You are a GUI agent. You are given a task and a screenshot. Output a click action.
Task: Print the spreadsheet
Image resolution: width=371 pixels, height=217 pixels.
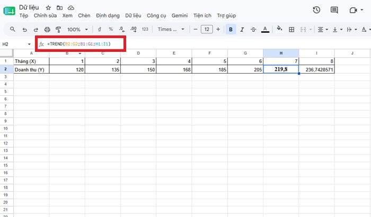(x=47, y=30)
